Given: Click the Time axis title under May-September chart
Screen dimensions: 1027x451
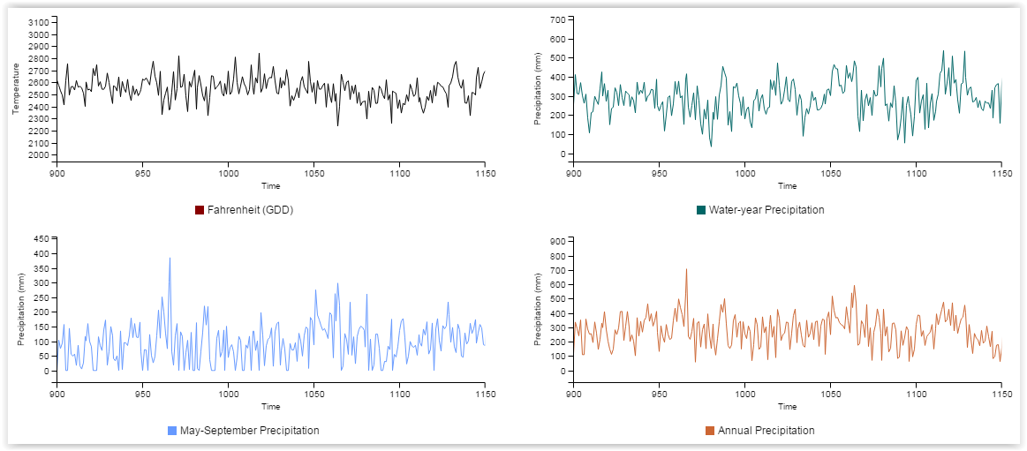Looking at the screenshot, I should 270,407.
